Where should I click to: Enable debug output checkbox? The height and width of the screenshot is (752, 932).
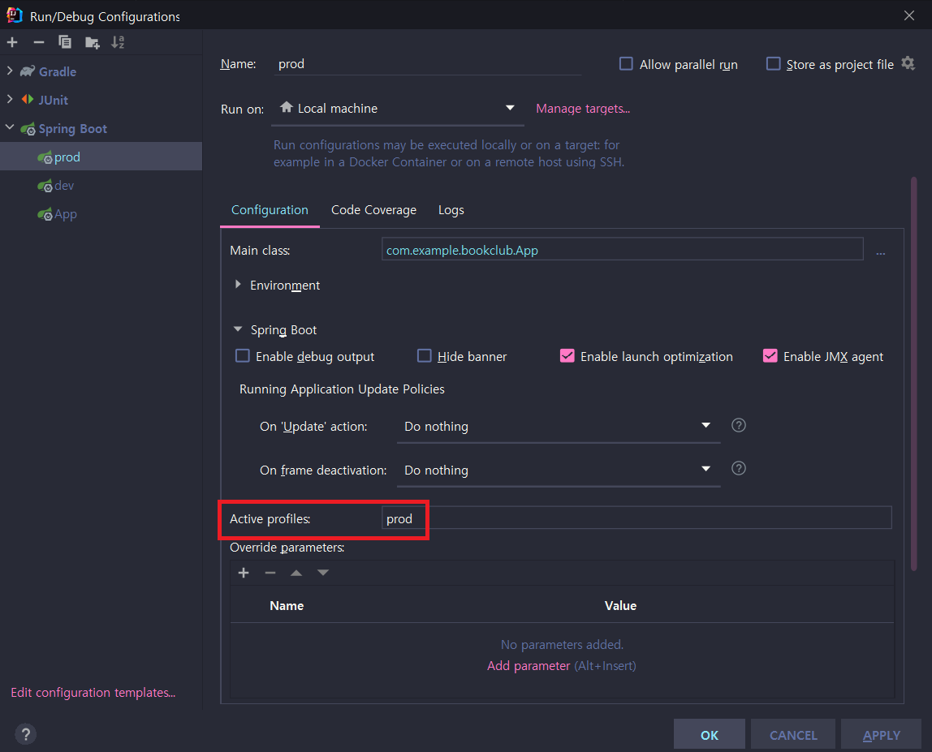tap(243, 356)
